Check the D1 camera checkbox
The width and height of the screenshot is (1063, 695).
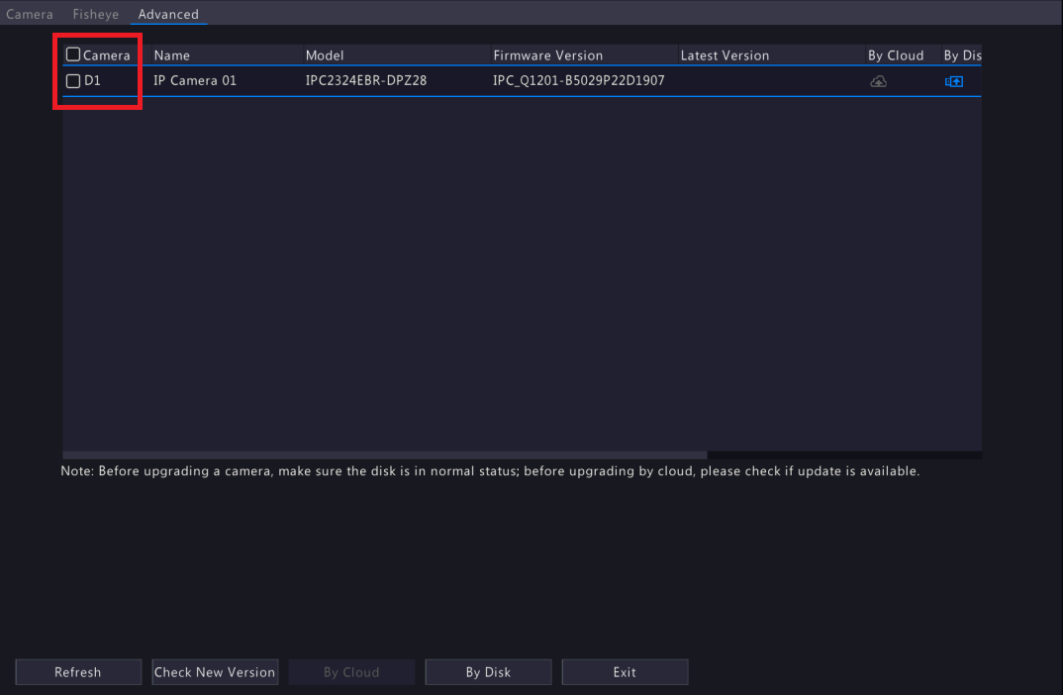point(73,81)
